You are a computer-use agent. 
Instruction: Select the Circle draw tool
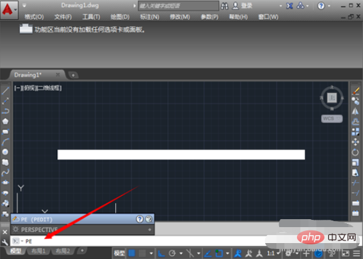[x=5, y=152]
